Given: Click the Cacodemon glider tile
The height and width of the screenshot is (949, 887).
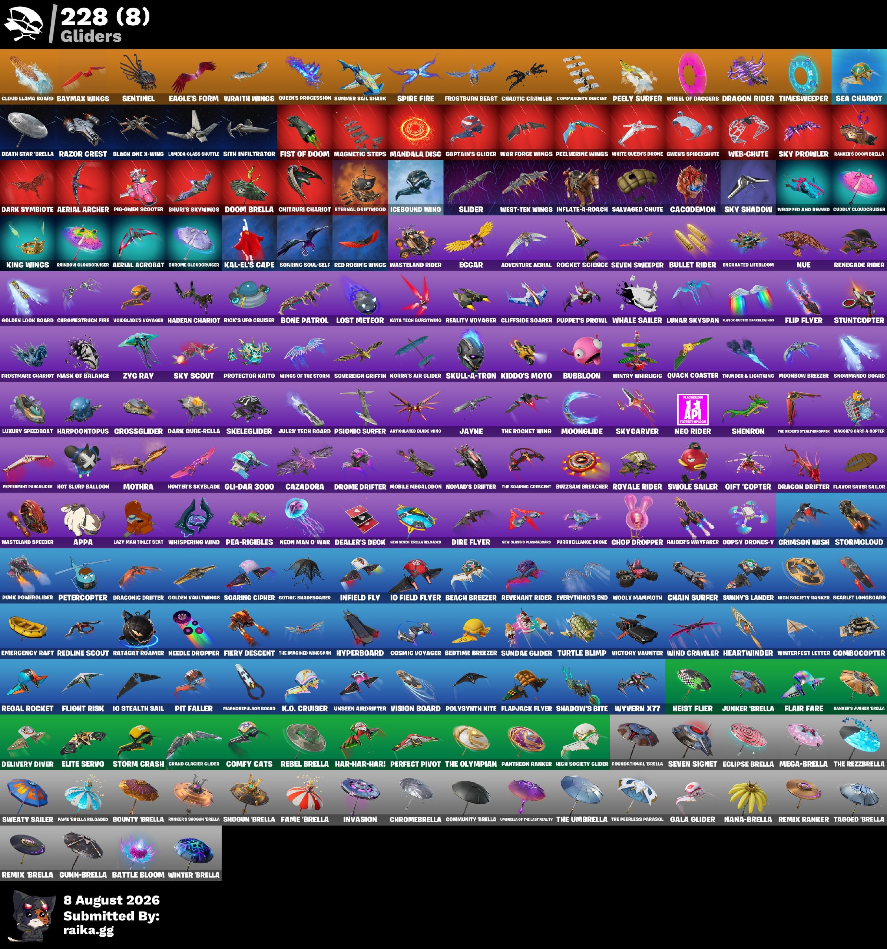Looking at the screenshot, I should 693,188.
